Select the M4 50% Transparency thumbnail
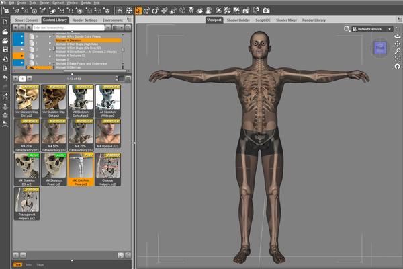This screenshot has width=403, height=269. 54,132
